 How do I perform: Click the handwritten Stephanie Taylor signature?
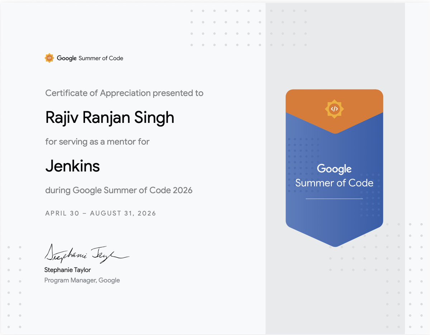tap(86, 254)
